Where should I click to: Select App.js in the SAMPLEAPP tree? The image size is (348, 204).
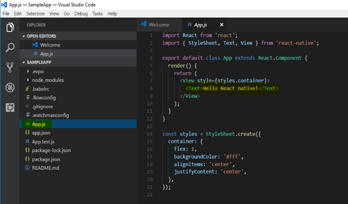(78, 124)
